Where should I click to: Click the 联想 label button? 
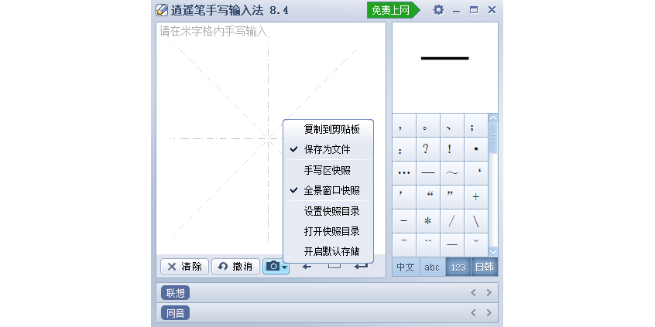176,293
